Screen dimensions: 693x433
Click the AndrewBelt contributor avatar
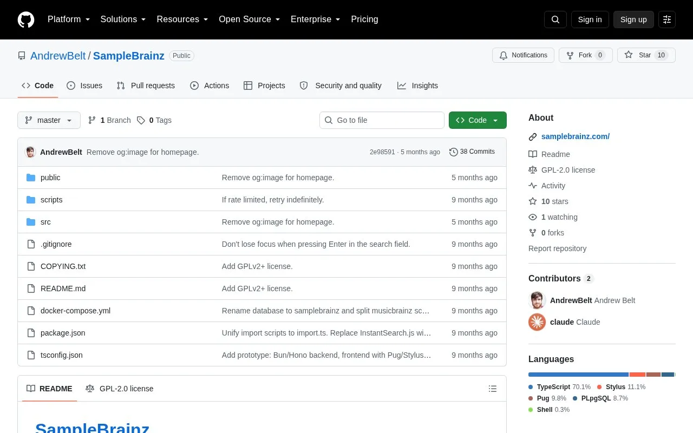pyautogui.click(x=537, y=300)
